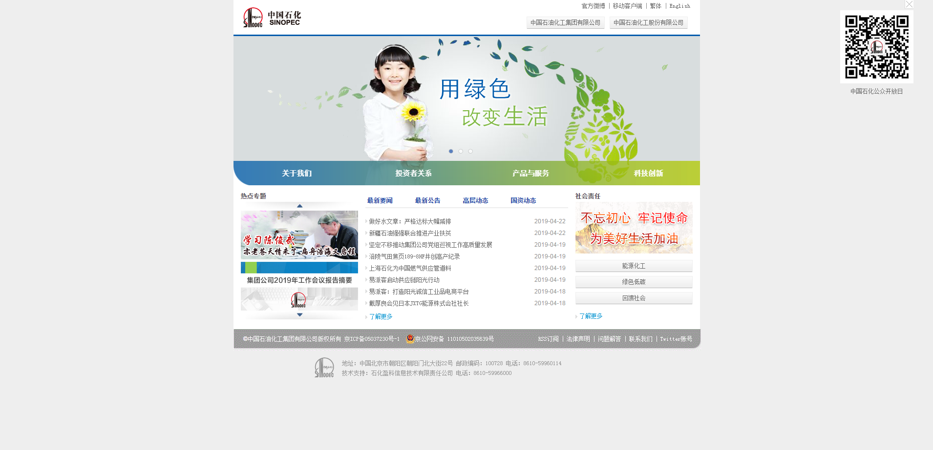Click 了解更多 under the news list

click(x=381, y=316)
